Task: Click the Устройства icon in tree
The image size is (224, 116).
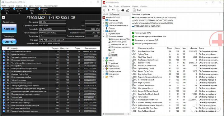Action: [x=107, y=63]
